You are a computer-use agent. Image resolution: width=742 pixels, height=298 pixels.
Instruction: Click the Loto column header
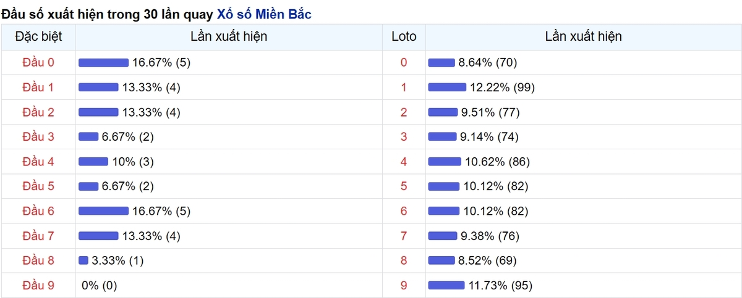[x=404, y=36]
